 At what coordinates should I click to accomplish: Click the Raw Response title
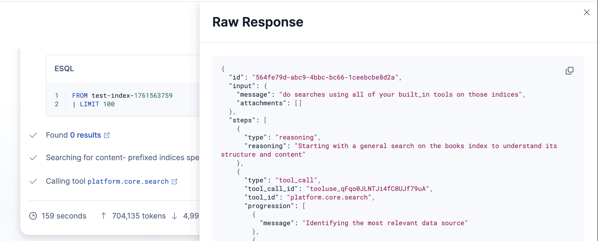pos(258,22)
